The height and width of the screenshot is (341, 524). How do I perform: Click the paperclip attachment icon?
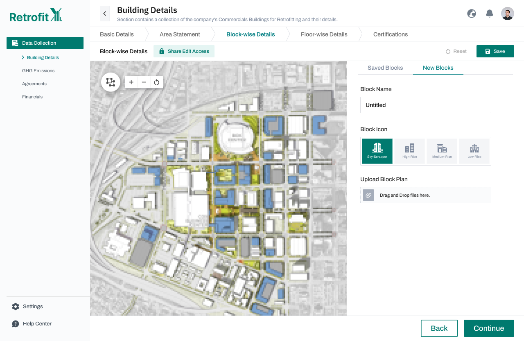368,195
